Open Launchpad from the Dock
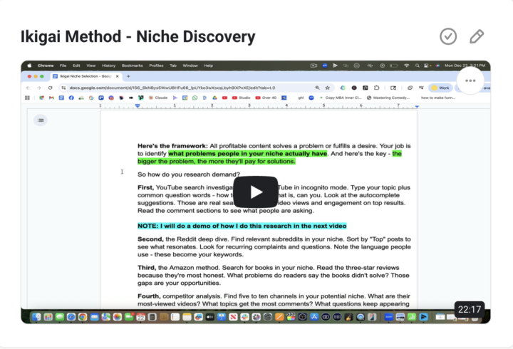Screen dimensions: 513x349 pos(48,317)
